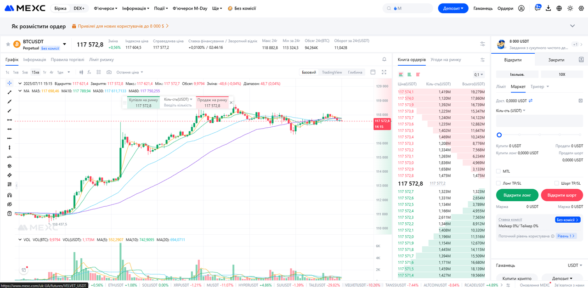Hide all drawings with the eye icon

click(9, 204)
